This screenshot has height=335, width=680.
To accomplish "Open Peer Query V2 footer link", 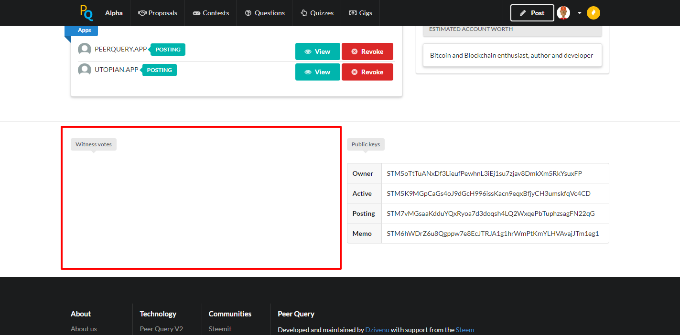I will [x=162, y=329].
